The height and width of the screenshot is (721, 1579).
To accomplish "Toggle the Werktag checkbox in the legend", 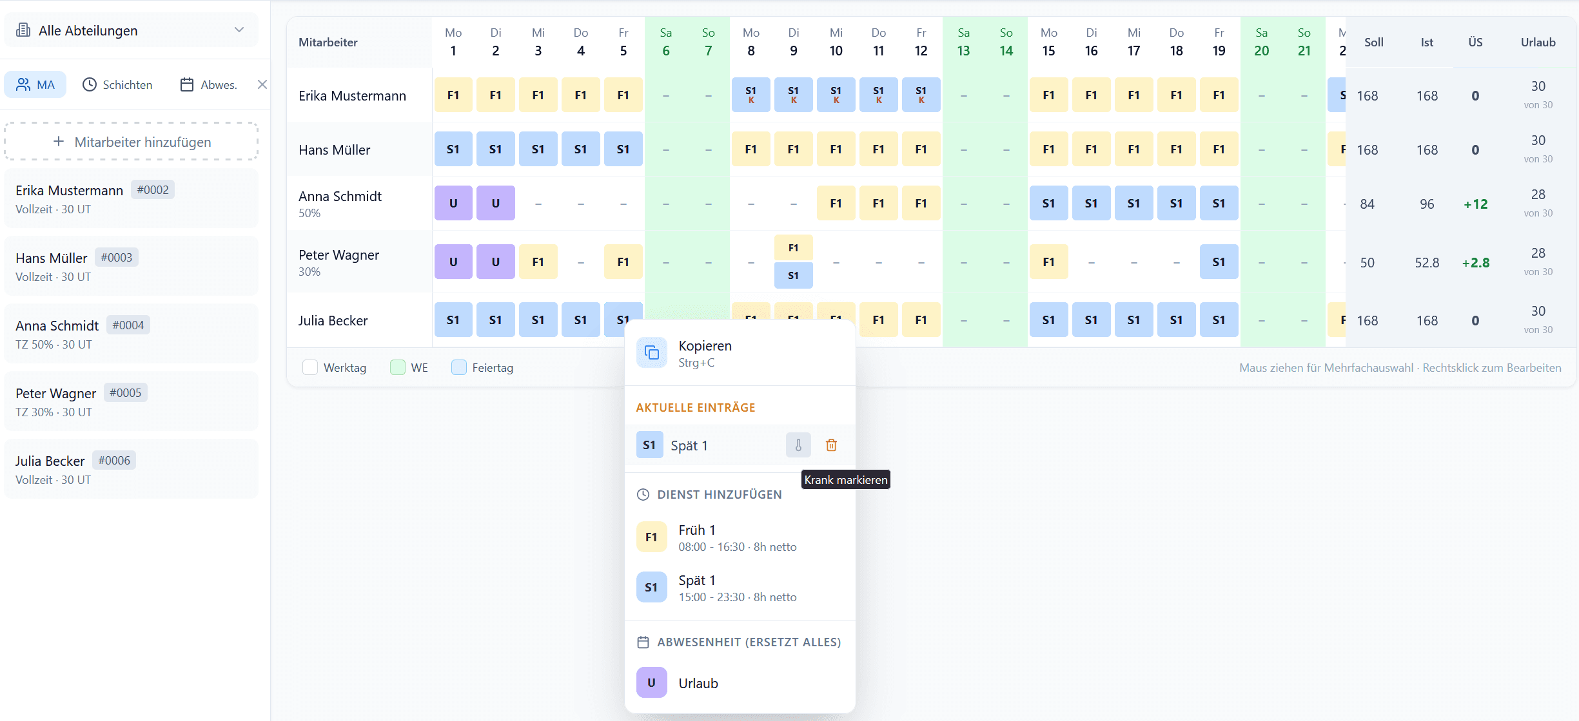I will tap(310, 367).
